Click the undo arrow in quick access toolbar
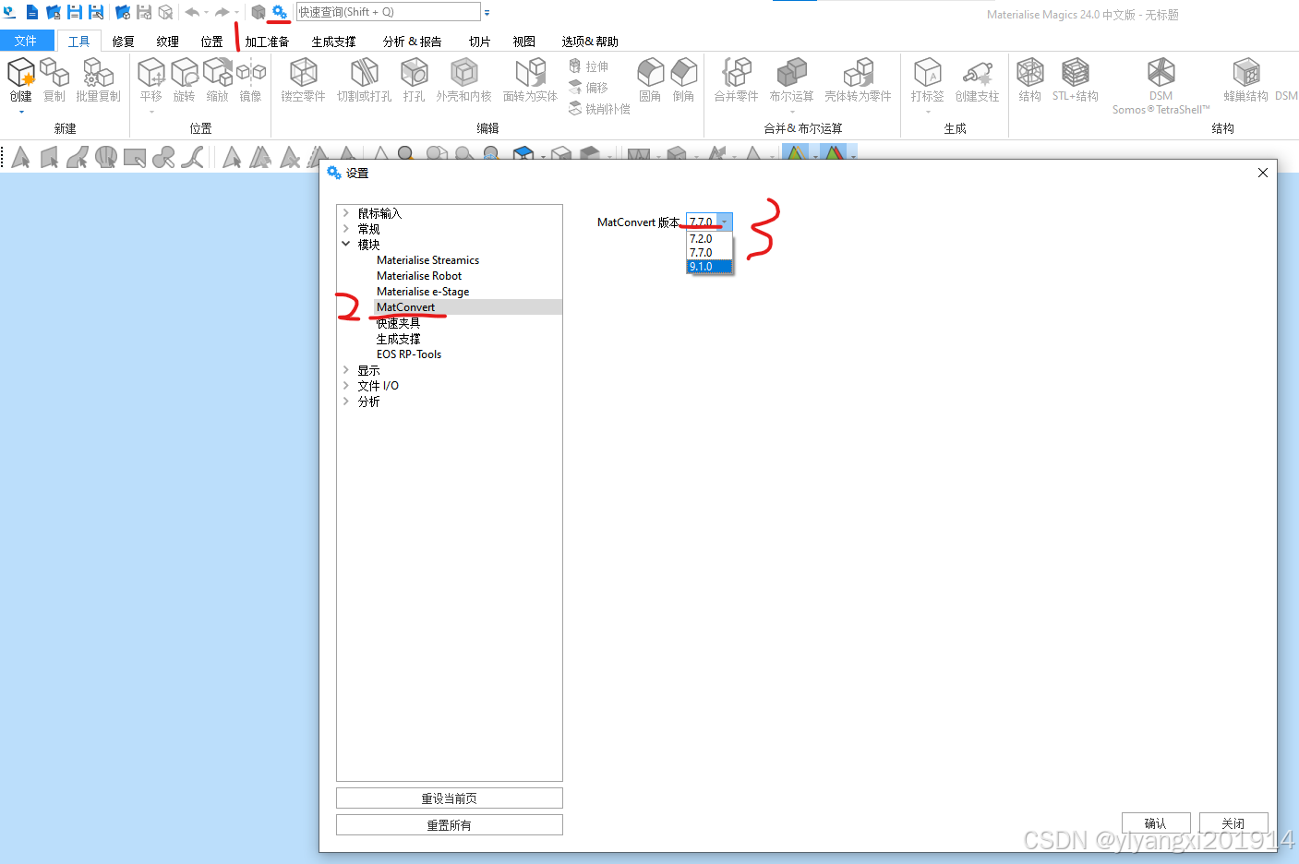The image size is (1299, 864). [192, 12]
